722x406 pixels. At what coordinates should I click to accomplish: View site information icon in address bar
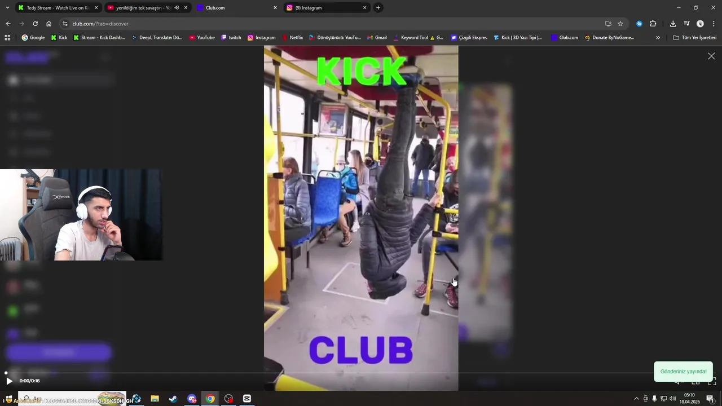click(65, 24)
